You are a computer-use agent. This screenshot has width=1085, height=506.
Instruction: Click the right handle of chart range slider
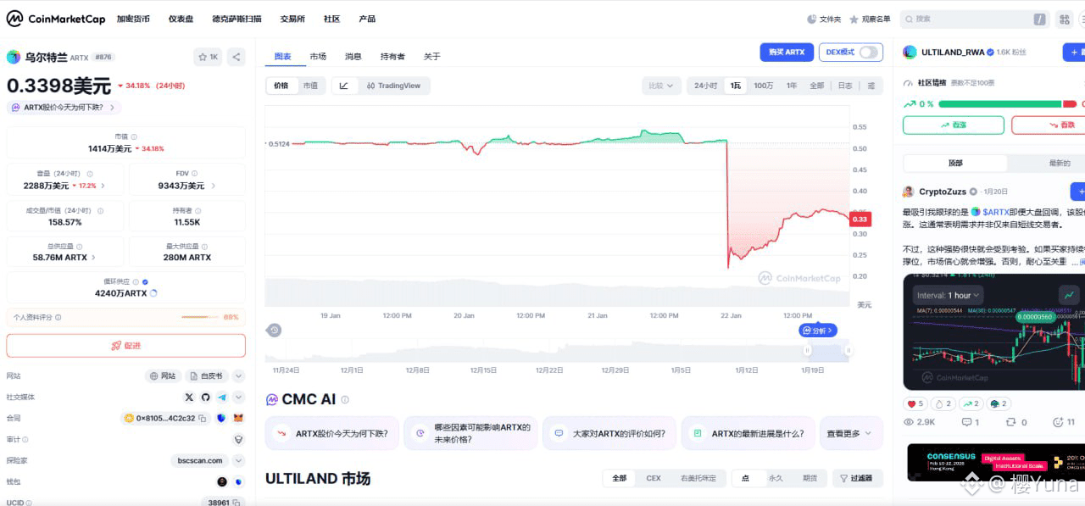click(x=848, y=349)
